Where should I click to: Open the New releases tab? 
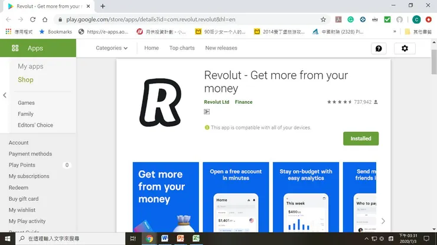[221, 48]
